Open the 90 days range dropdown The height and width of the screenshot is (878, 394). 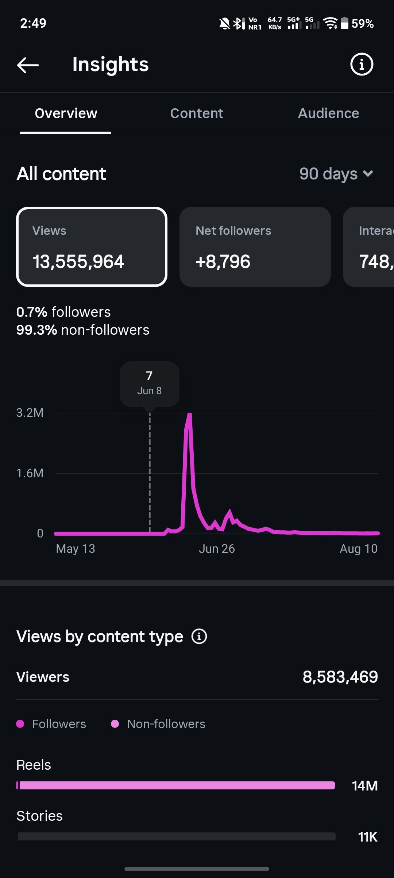[336, 174]
